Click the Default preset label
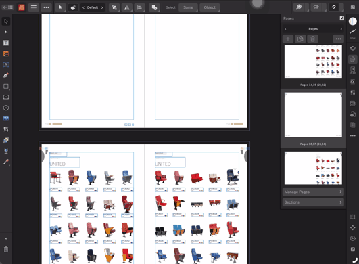The width and height of the screenshot is (359, 264). (93, 7)
